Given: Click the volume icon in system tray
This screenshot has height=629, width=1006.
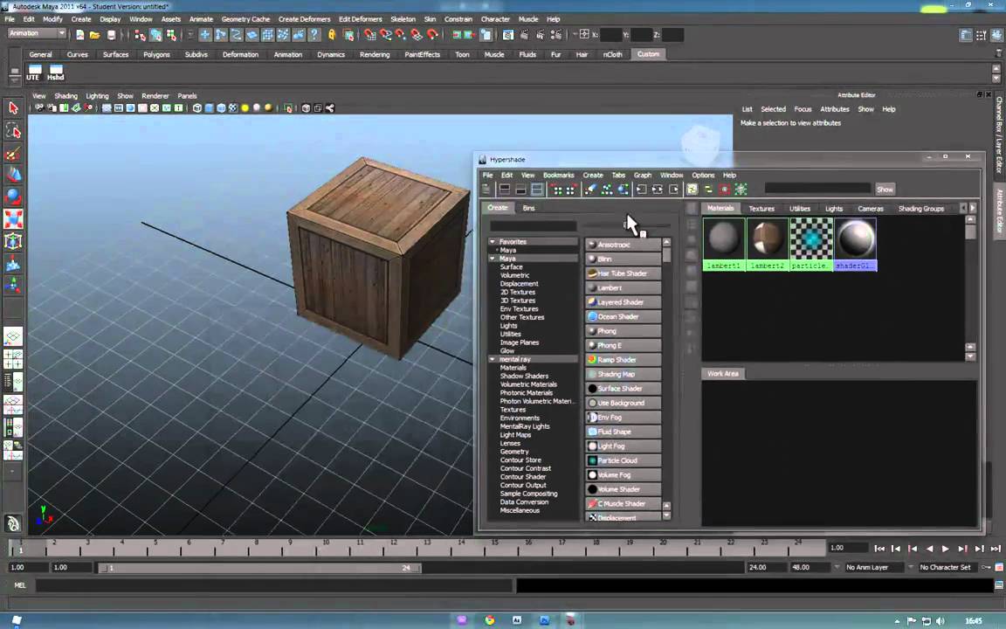Looking at the screenshot, I should tap(940, 620).
